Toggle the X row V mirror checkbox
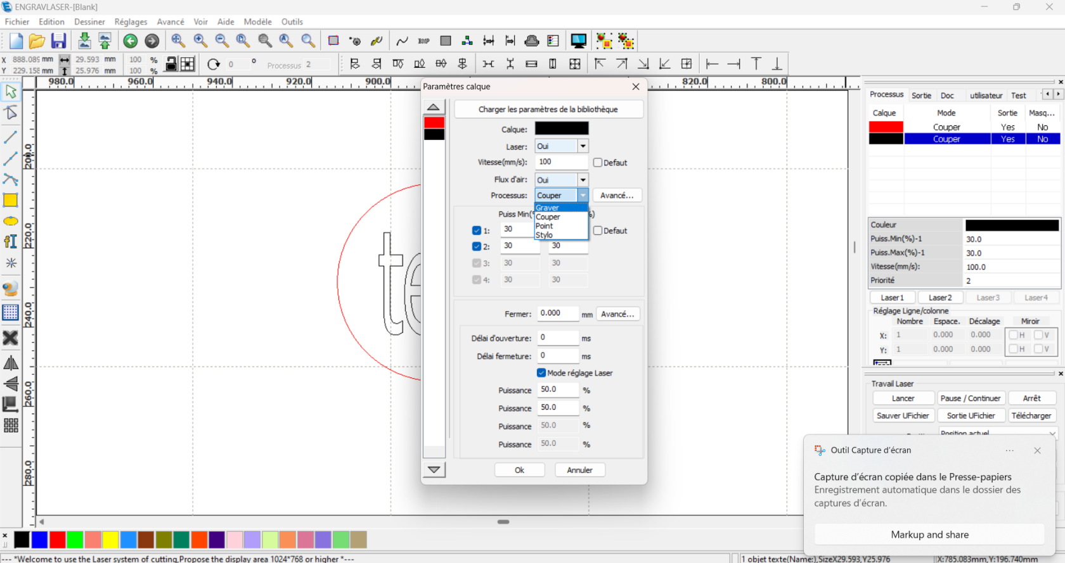 [1038, 335]
